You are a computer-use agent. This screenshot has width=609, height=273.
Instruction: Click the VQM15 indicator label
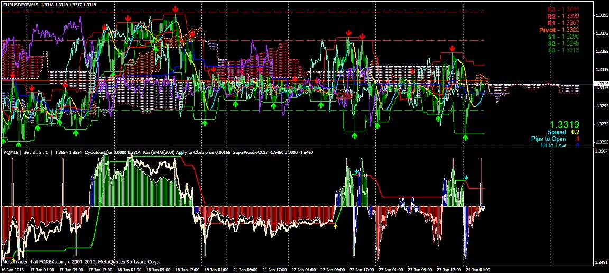pos(10,152)
